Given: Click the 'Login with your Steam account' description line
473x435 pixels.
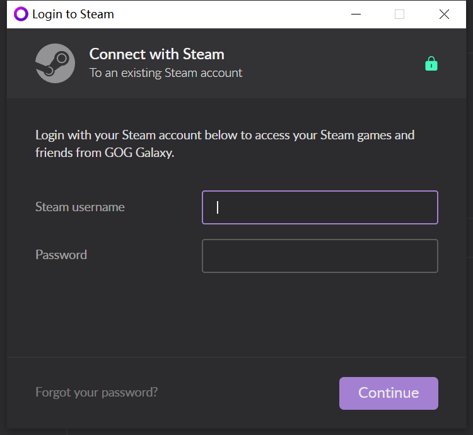Looking at the screenshot, I should [225, 135].
